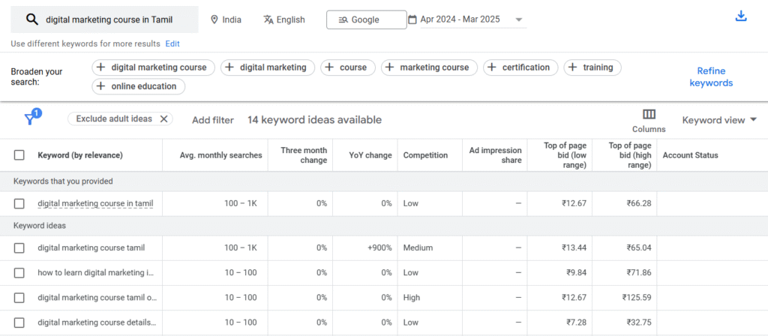
Task: Sort by Ad impression share column
Action: tap(495, 155)
